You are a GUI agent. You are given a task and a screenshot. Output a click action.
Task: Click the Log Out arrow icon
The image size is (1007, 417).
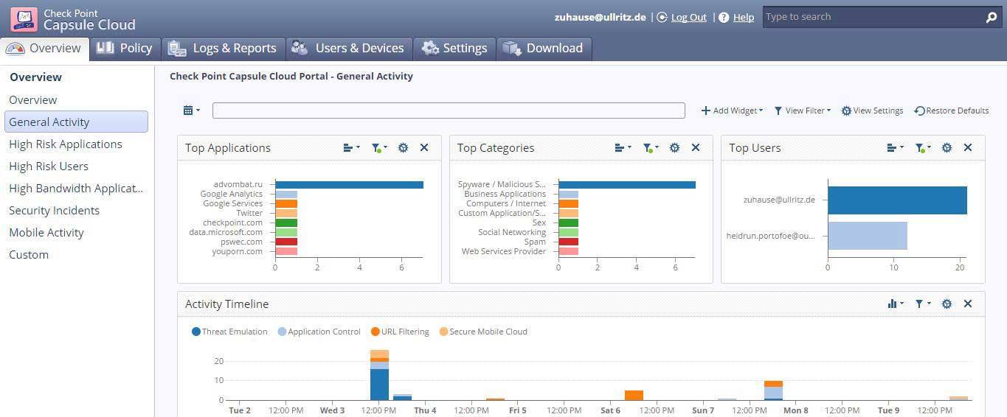coord(662,18)
